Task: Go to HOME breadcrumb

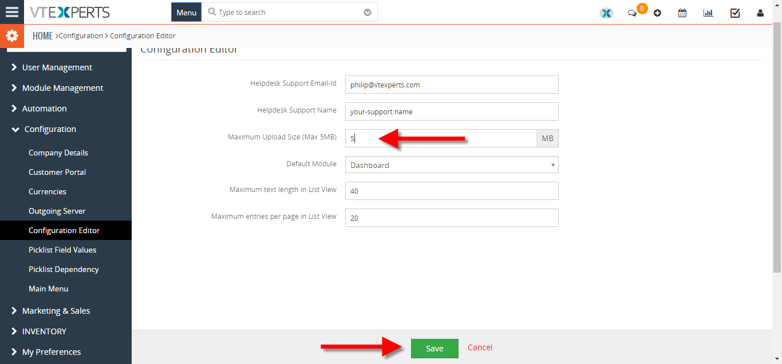Action: click(42, 35)
